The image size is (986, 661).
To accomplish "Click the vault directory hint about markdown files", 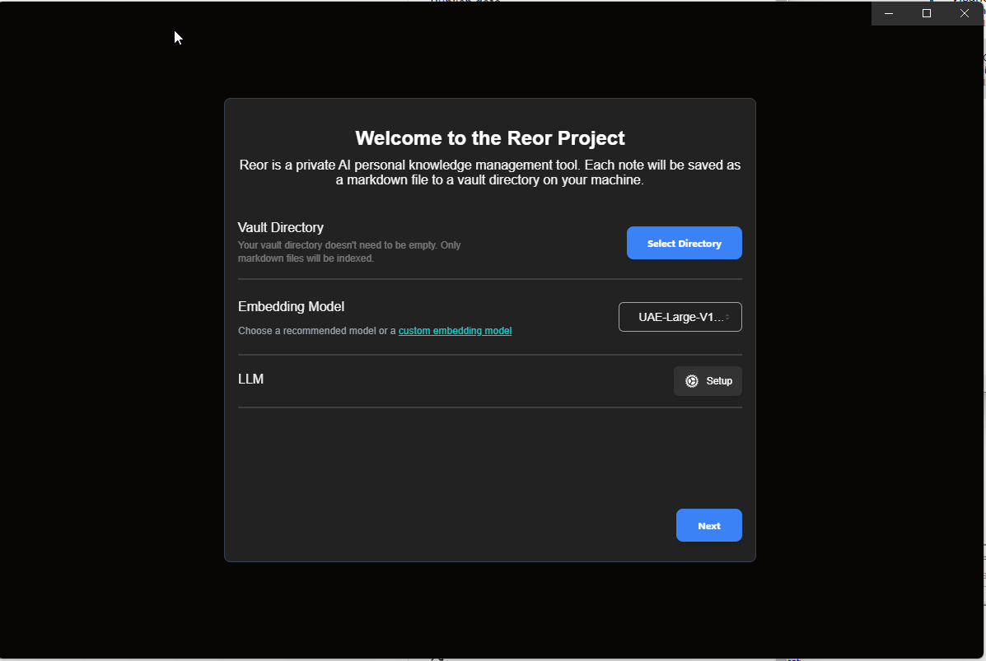I will pyautogui.click(x=349, y=251).
